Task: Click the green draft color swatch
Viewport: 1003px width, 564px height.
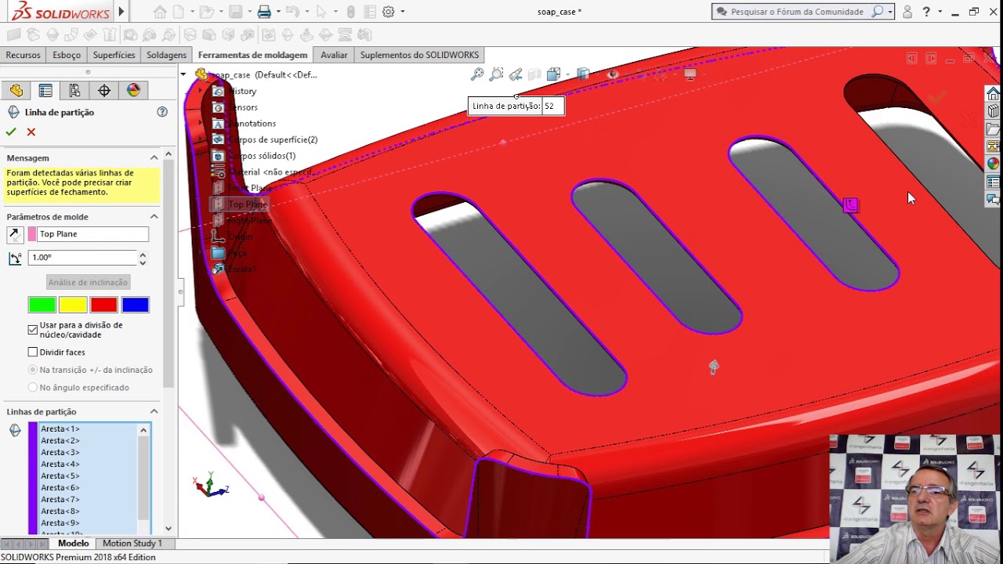Action: [42, 305]
